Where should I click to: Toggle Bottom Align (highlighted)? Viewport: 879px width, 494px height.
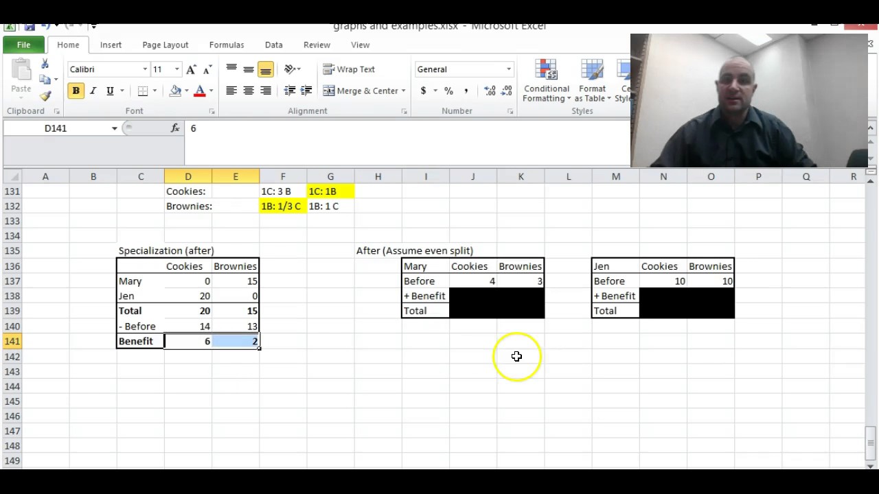266,69
